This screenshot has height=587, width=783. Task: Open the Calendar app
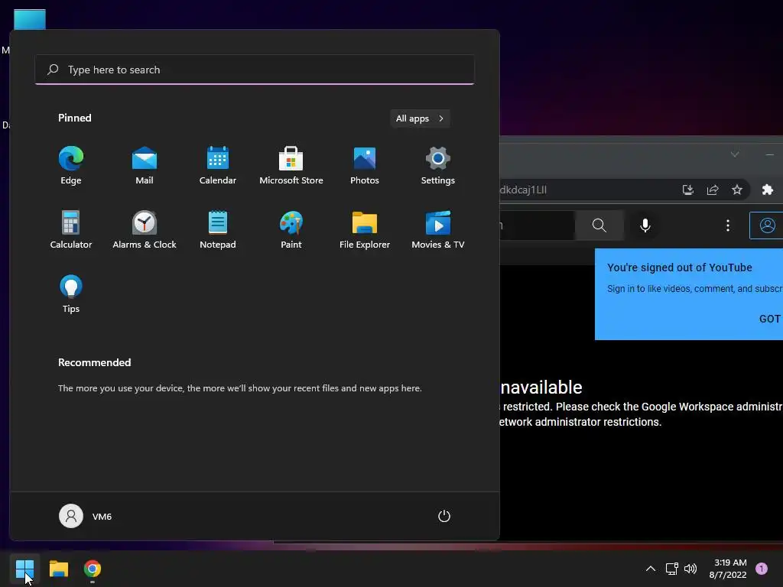click(218, 166)
